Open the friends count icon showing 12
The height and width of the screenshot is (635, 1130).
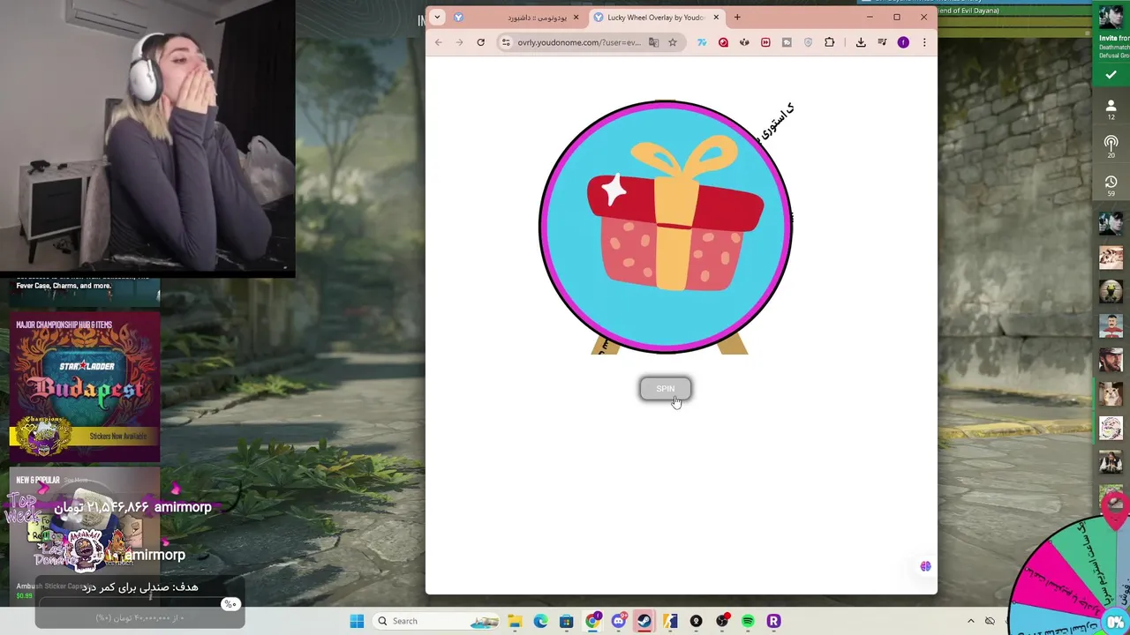click(x=1111, y=109)
